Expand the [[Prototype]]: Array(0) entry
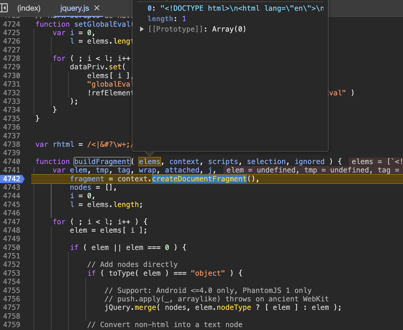The width and height of the screenshot is (403, 330). click(x=142, y=29)
